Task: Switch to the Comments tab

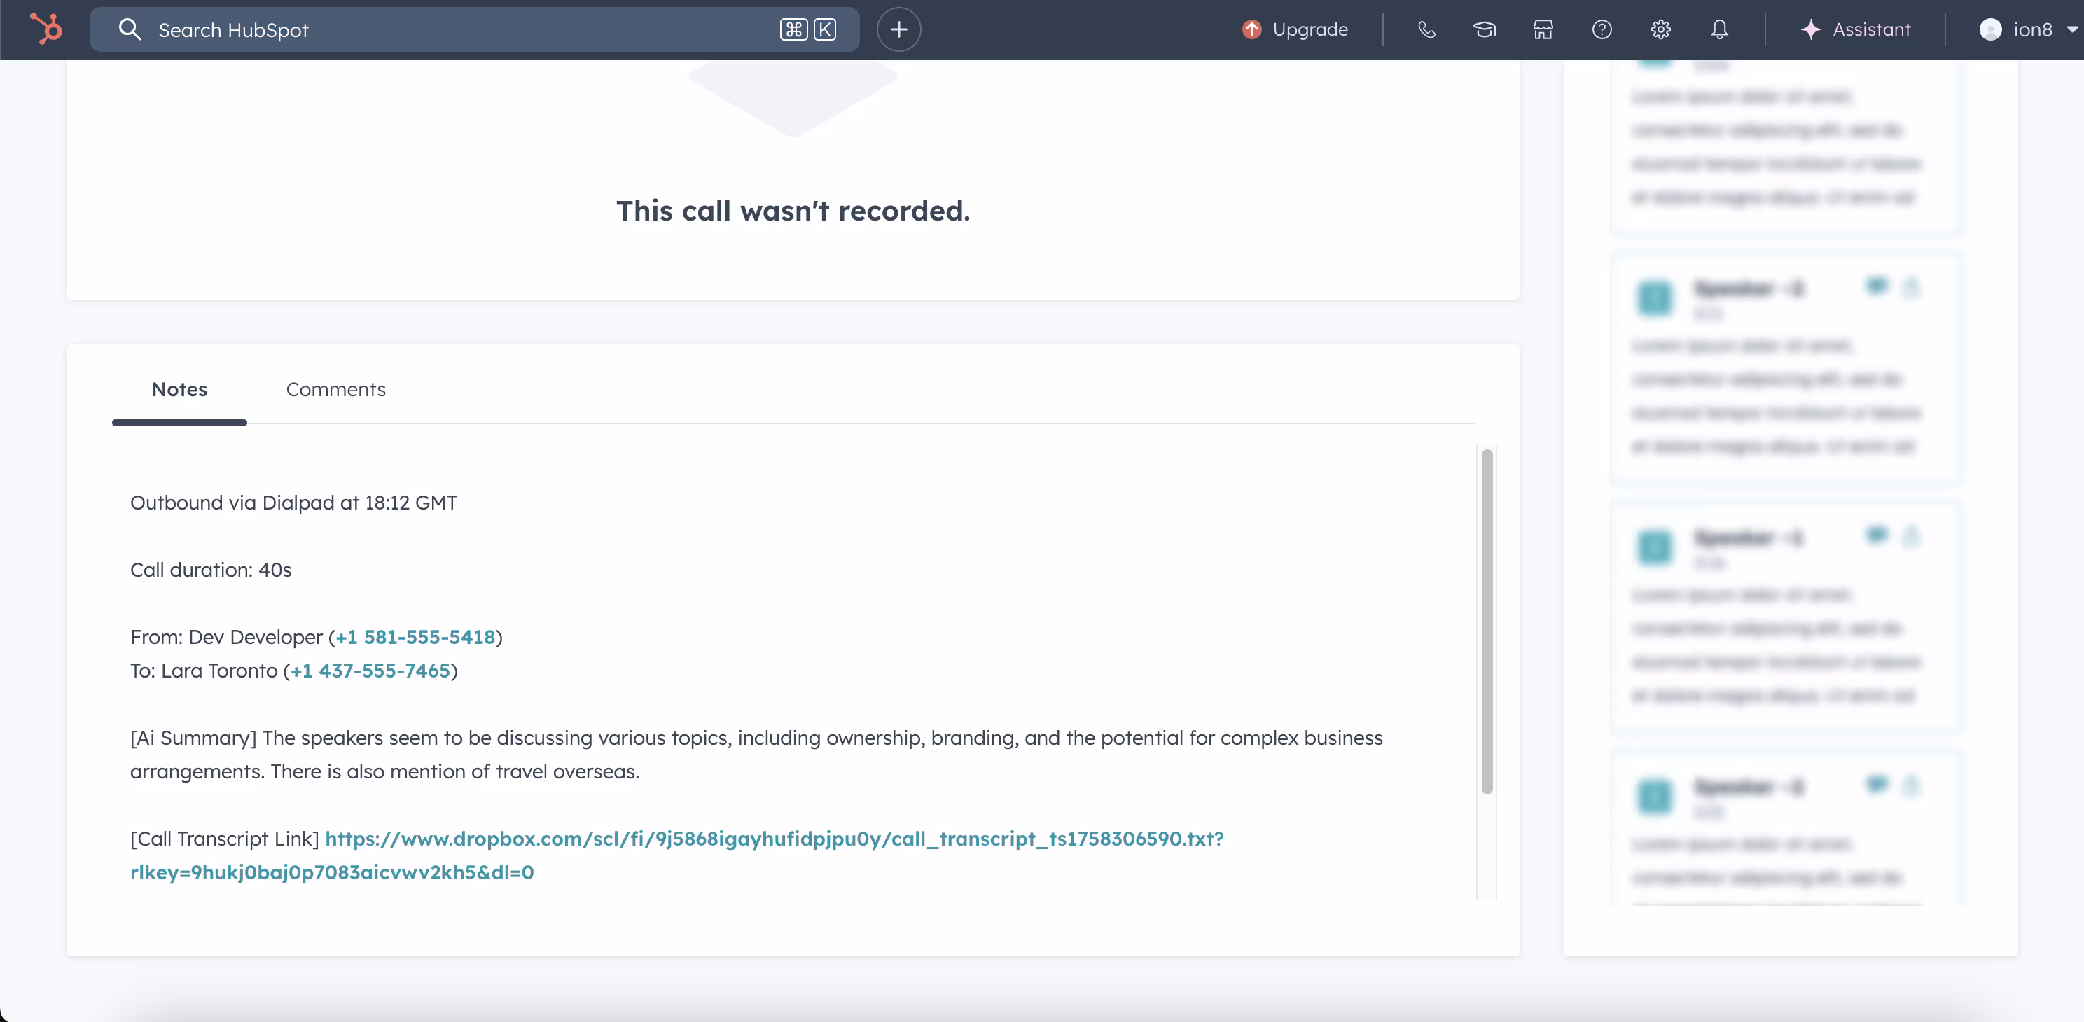Action: pyautogui.click(x=335, y=390)
